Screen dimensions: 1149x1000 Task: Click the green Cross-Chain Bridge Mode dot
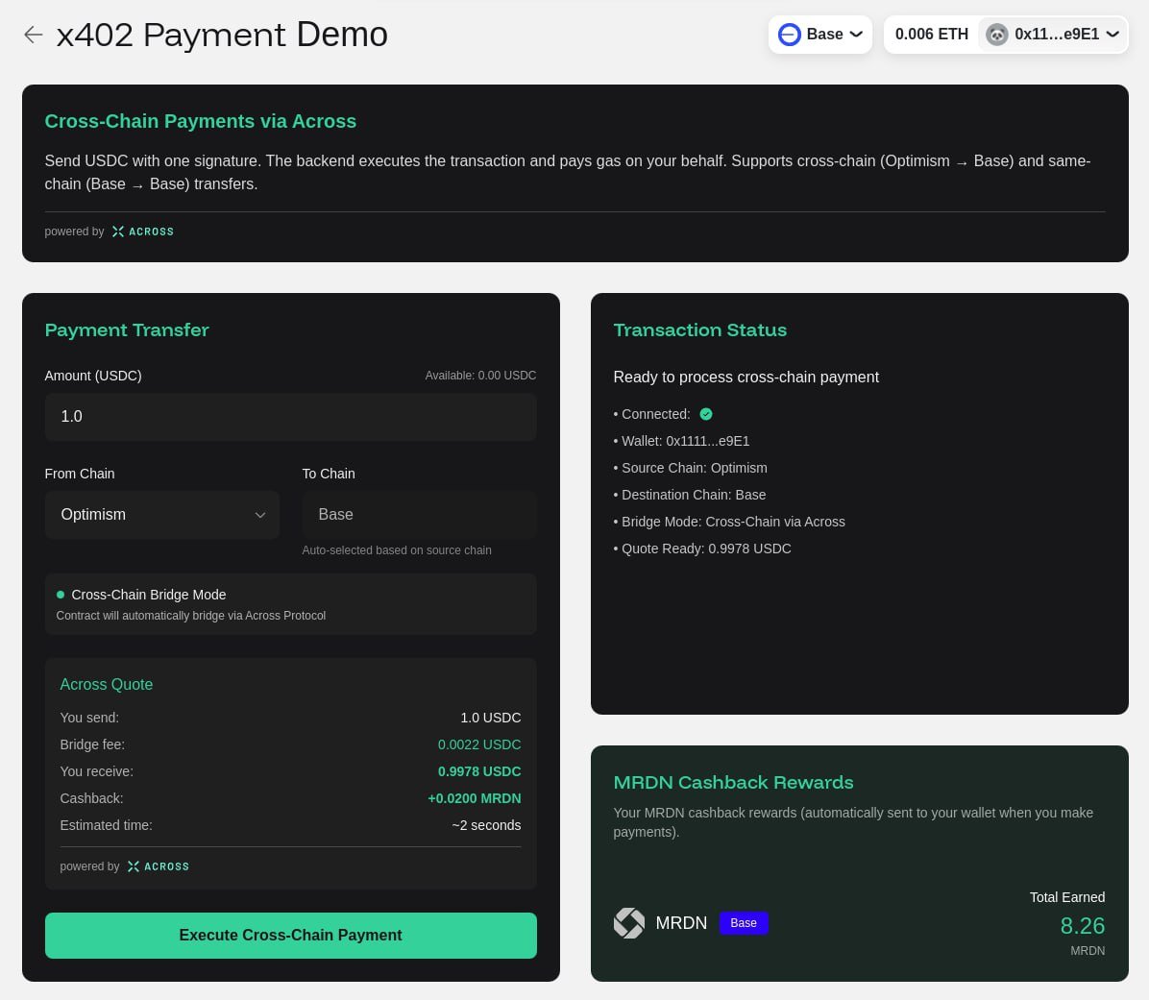[x=61, y=595]
